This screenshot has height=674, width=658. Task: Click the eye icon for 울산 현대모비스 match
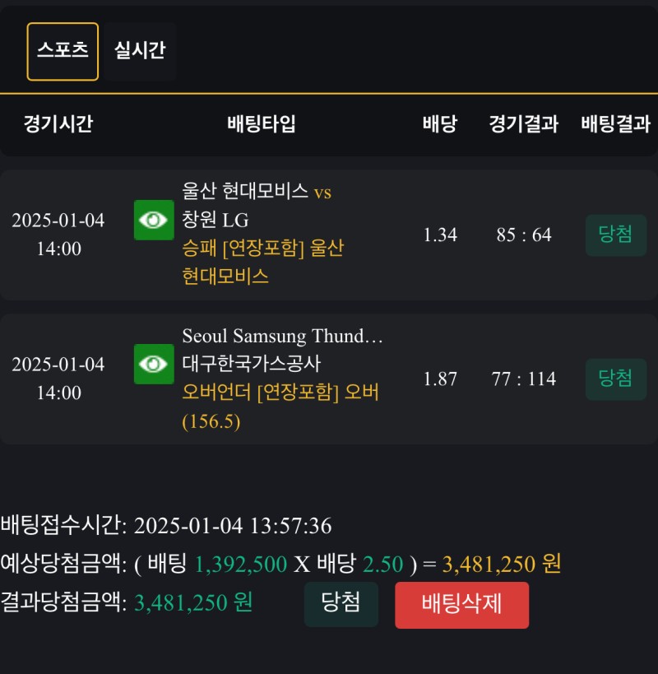pyautogui.click(x=154, y=220)
